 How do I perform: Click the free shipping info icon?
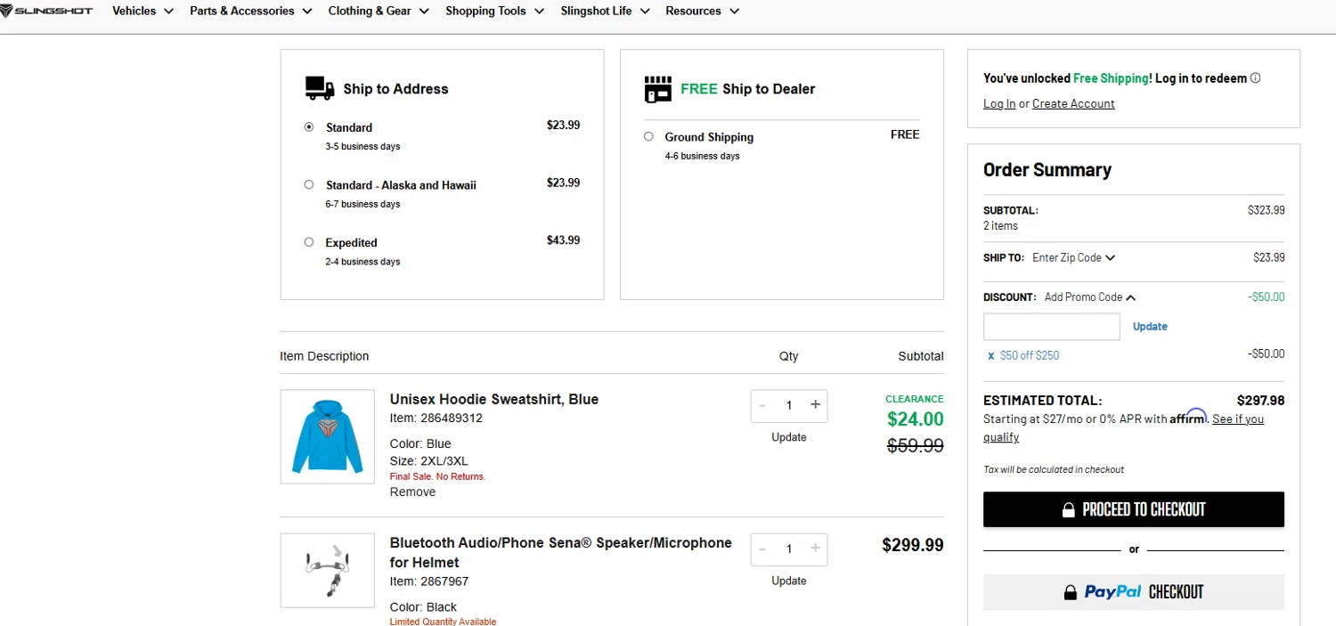click(1256, 77)
